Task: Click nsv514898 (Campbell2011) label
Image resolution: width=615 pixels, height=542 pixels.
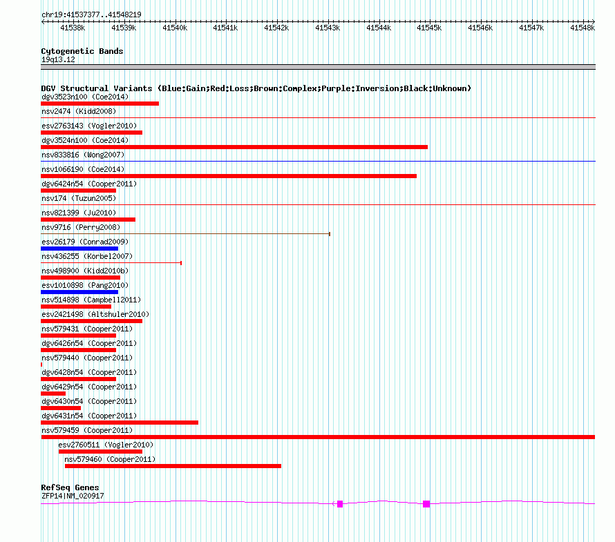Action: 91,300
